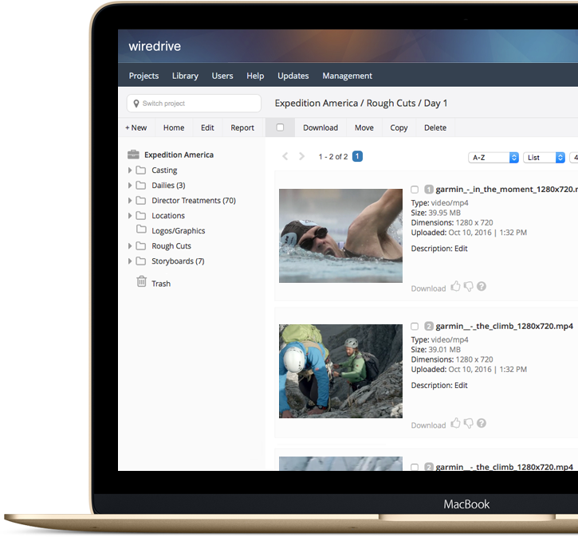Open help question mark for in_the_moment video
The width and height of the screenshot is (578, 541).
point(482,287)
